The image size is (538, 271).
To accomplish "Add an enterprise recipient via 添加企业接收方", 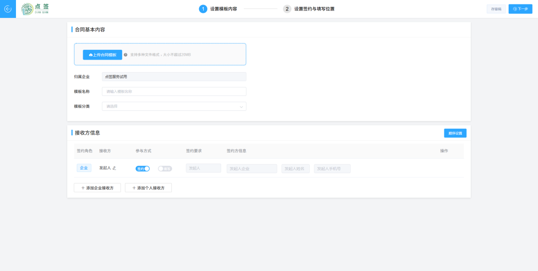I will [97, 188].
